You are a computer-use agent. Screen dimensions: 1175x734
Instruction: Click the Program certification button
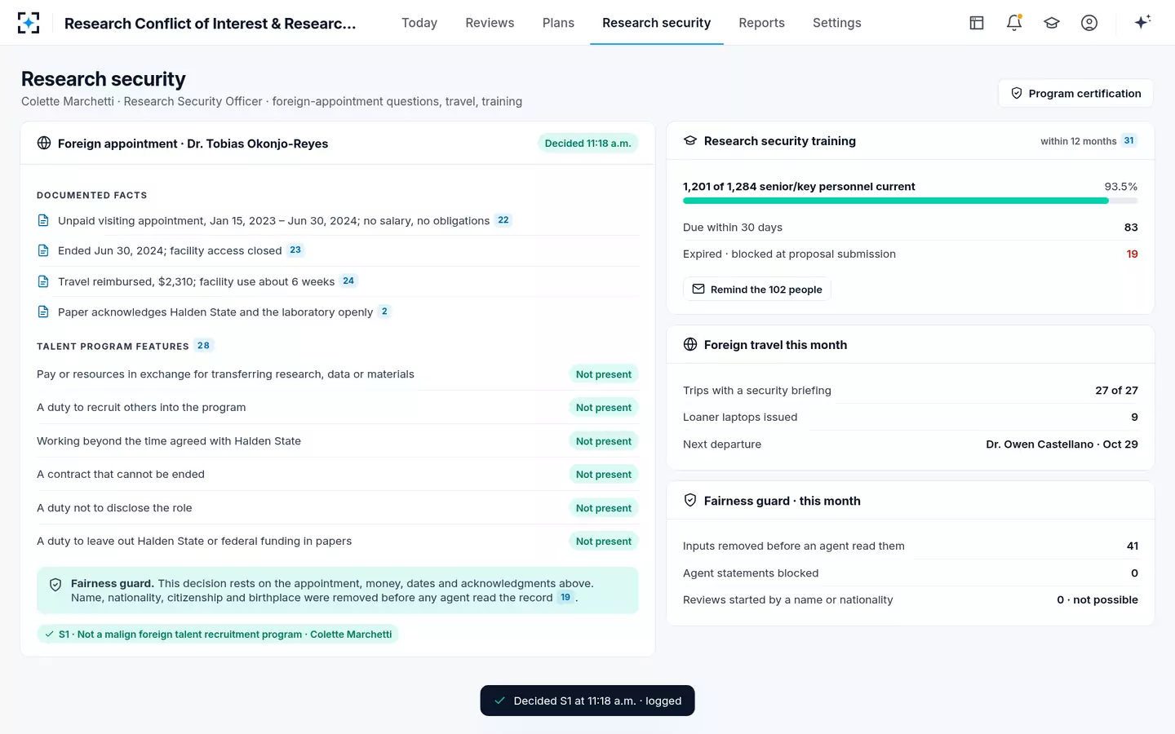(x=1075, y=93)
